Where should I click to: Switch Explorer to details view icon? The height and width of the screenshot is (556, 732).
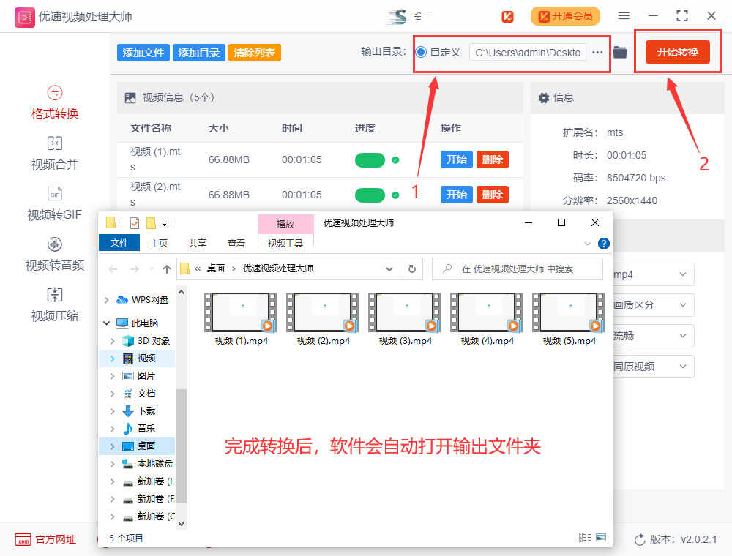[x=584, y=537]
